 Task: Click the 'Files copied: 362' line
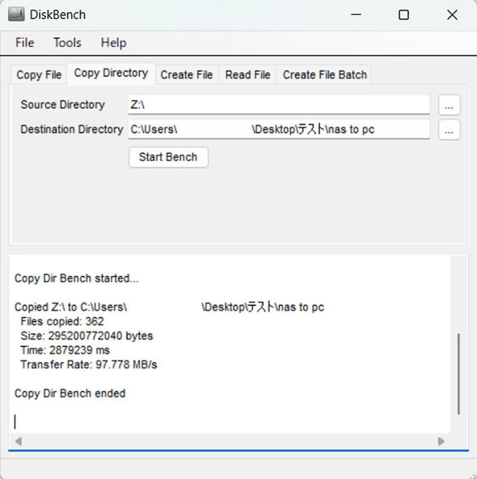tap(62, 321)
